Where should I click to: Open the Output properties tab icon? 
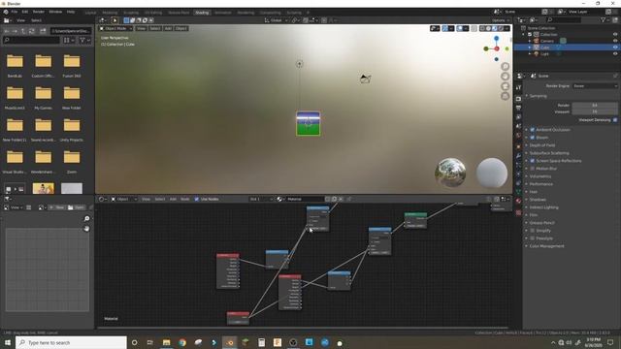(518, 108)
